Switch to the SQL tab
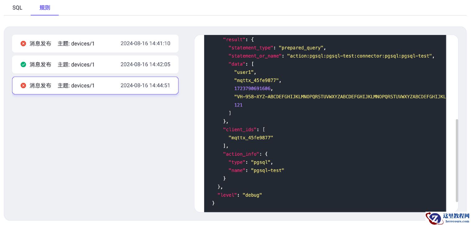The height and width of the screenshot is (225, 471). [17, 8]
